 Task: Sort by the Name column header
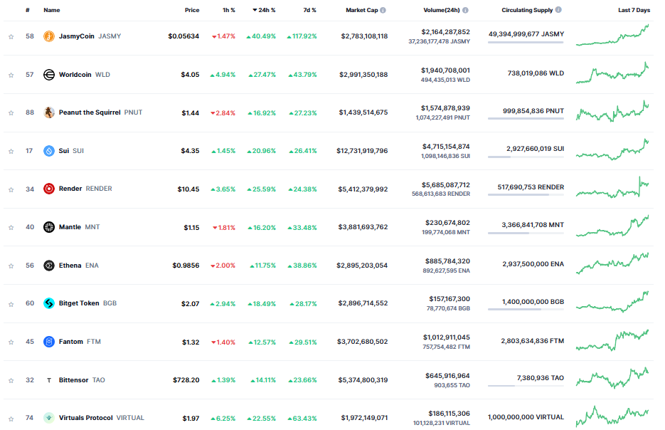[x=52, y=10]
